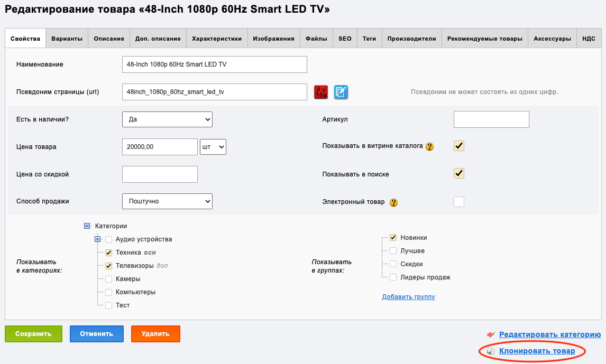Image resolution: width=606 pixels, height=364 pixels.
Task: Click the red Yandex translate URL icon
Action: [321, 92]
